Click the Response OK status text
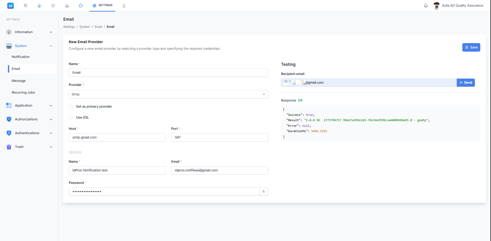The width and height of the screenshot is (491, 241). click(300, 100)
